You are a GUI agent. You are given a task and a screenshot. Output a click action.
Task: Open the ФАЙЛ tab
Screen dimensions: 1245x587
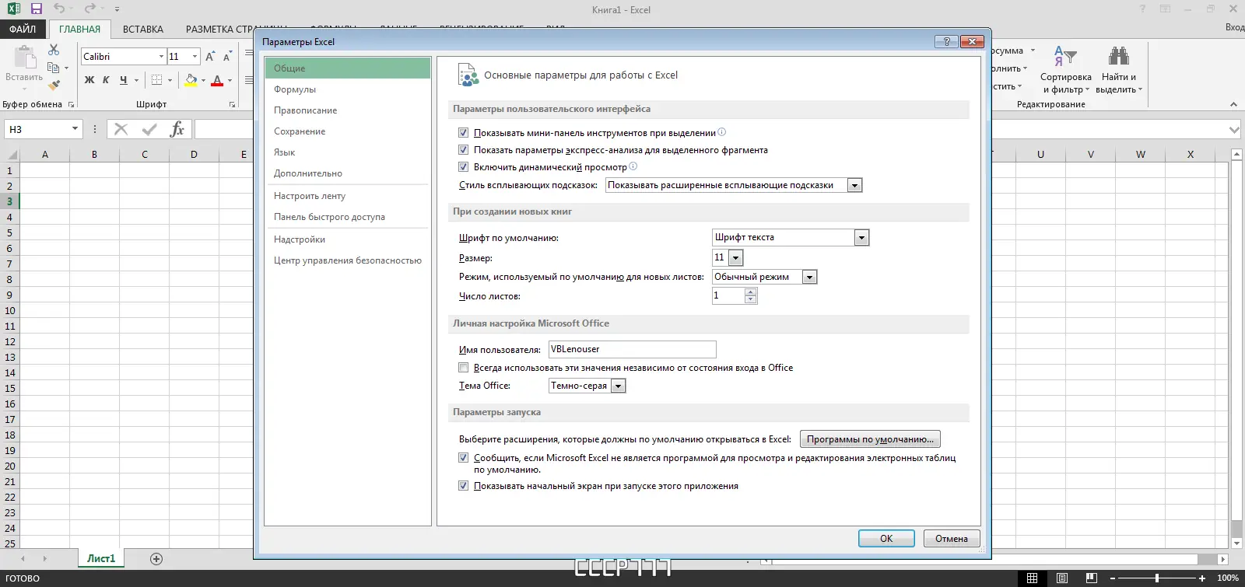pyautogui.click(x=23, y=30)
